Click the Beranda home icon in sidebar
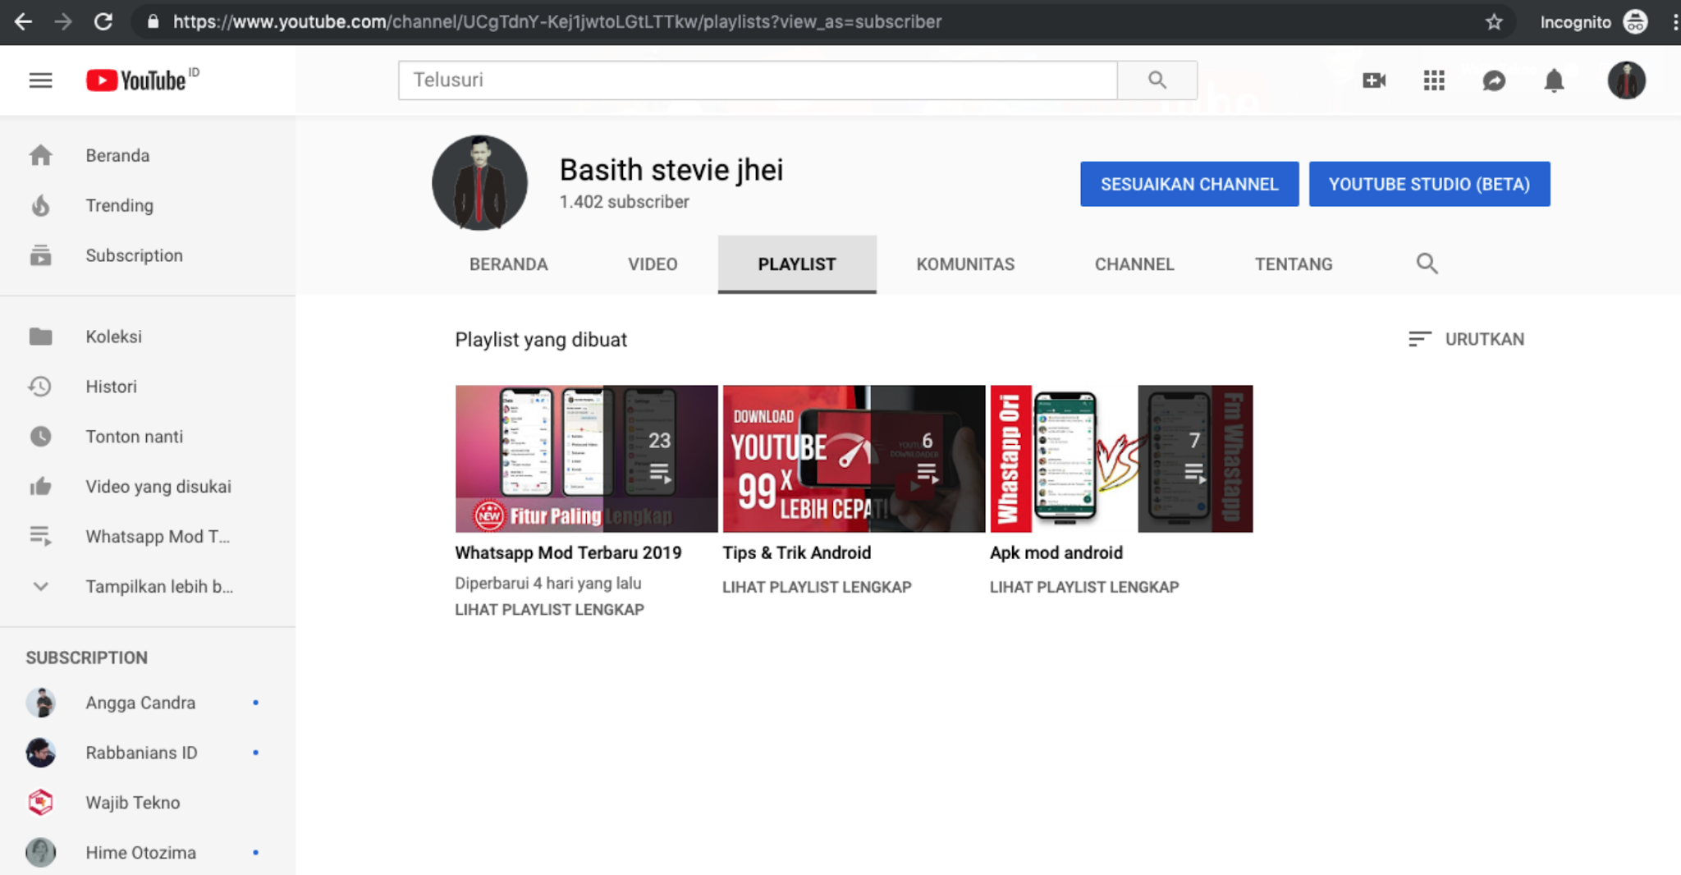 pyautogui.click(x=40, y=155)
